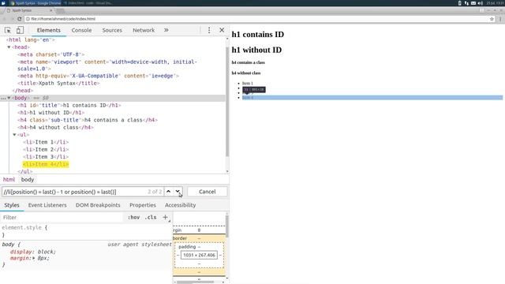The width and height of the screenshot is (505, 284).
Task: Click 'h4 without class' page text
Action: (246, 73)
